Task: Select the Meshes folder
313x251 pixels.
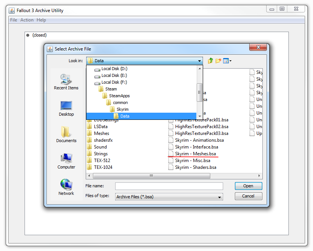Action: 98,133
